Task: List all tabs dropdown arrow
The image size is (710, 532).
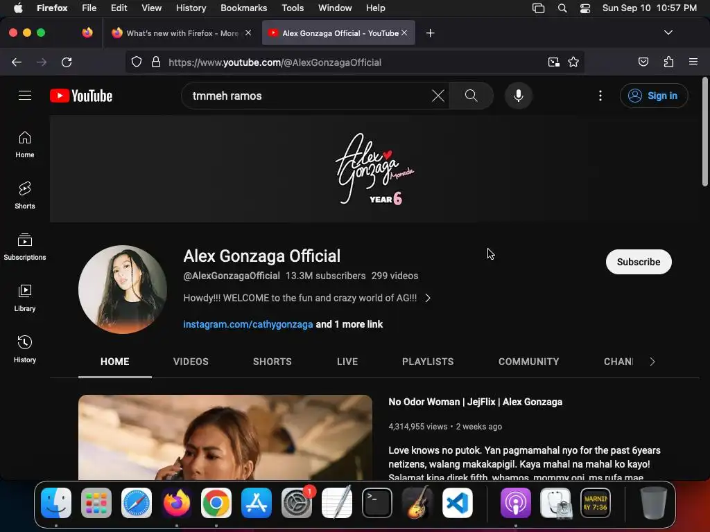Action: pos(668,33)
